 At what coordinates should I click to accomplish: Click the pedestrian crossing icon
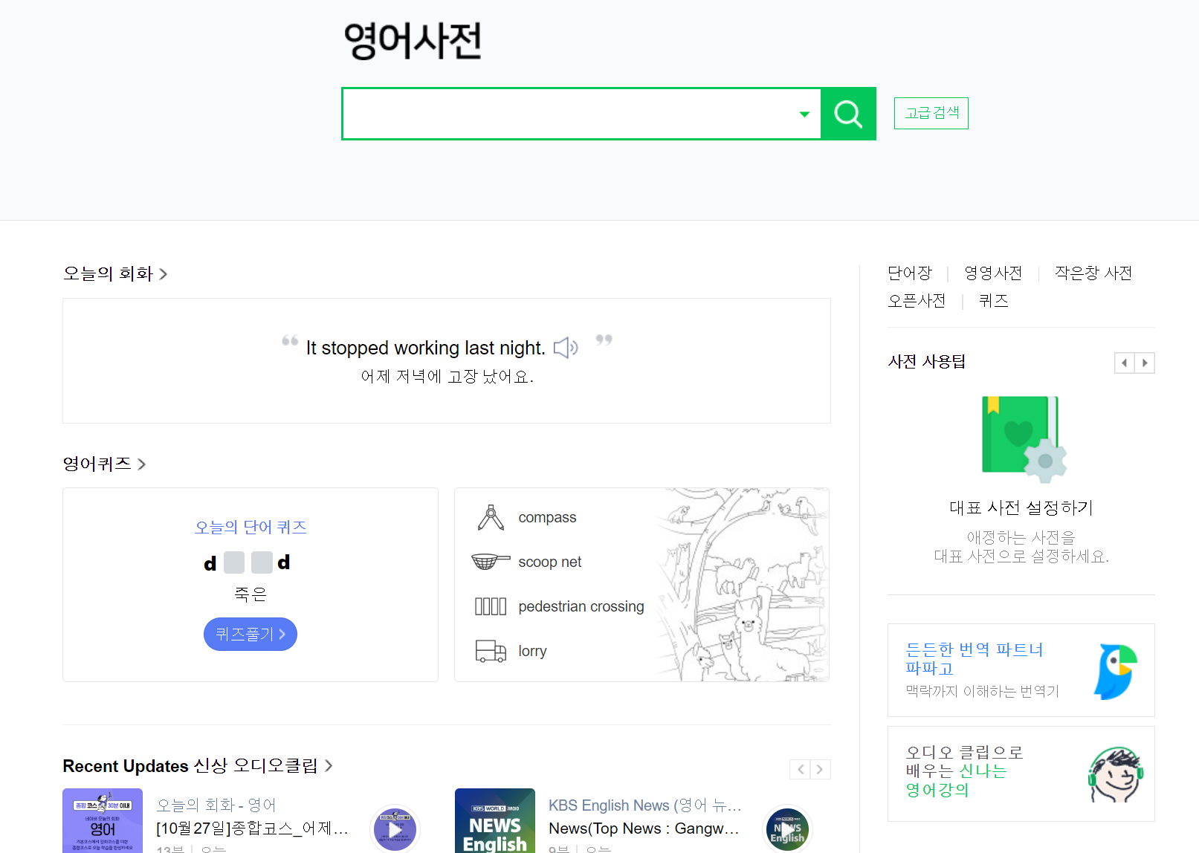click(x=491, y=606)
